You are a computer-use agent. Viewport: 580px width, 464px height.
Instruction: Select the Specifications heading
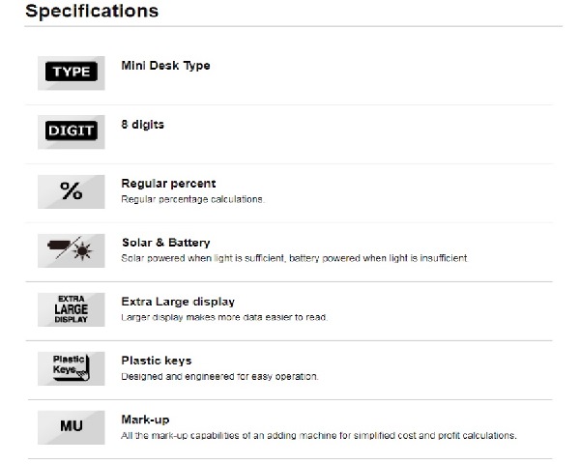click(x=92, y=11)
